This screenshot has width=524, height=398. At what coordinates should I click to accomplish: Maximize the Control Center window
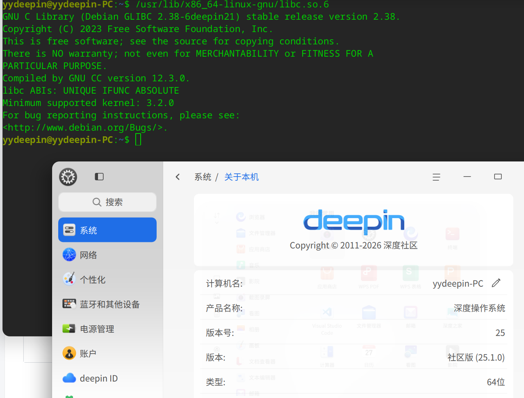pos(498,177)
